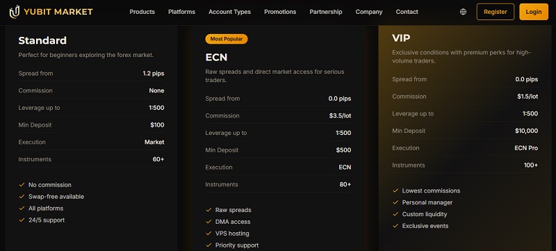Viewport: 556px width, 251px height.
Task: Open the Contact page link
Action: [407, 12]
